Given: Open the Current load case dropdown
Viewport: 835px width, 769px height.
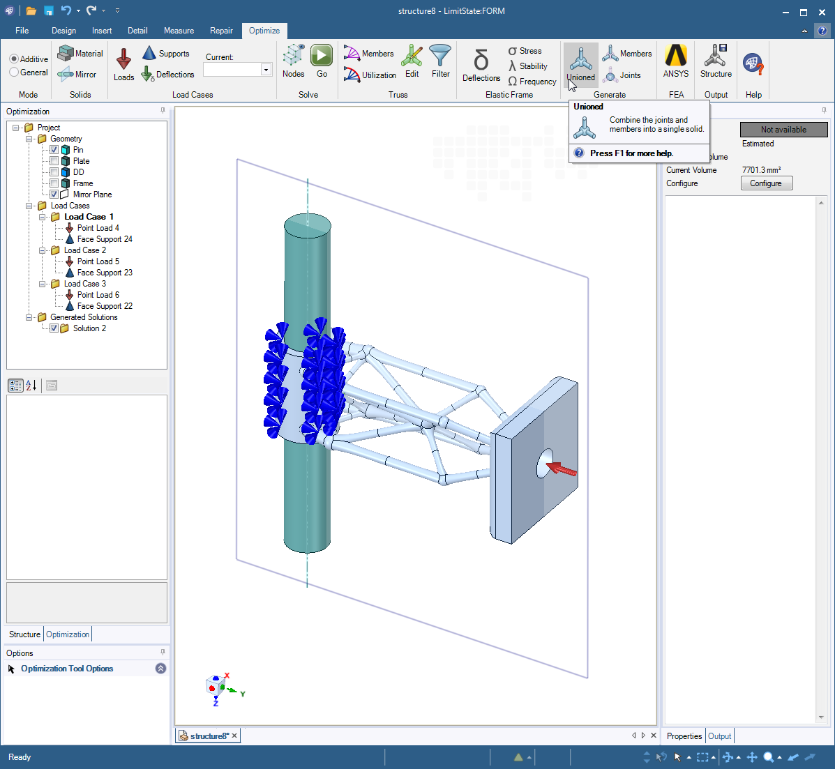Looking at the screenshot, I should point(266,70).
